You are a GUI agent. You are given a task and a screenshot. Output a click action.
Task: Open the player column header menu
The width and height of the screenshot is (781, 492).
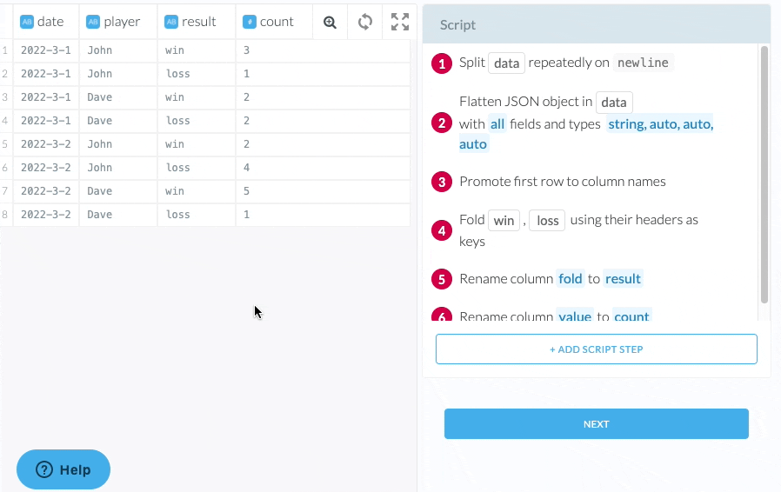click(122, 22)
